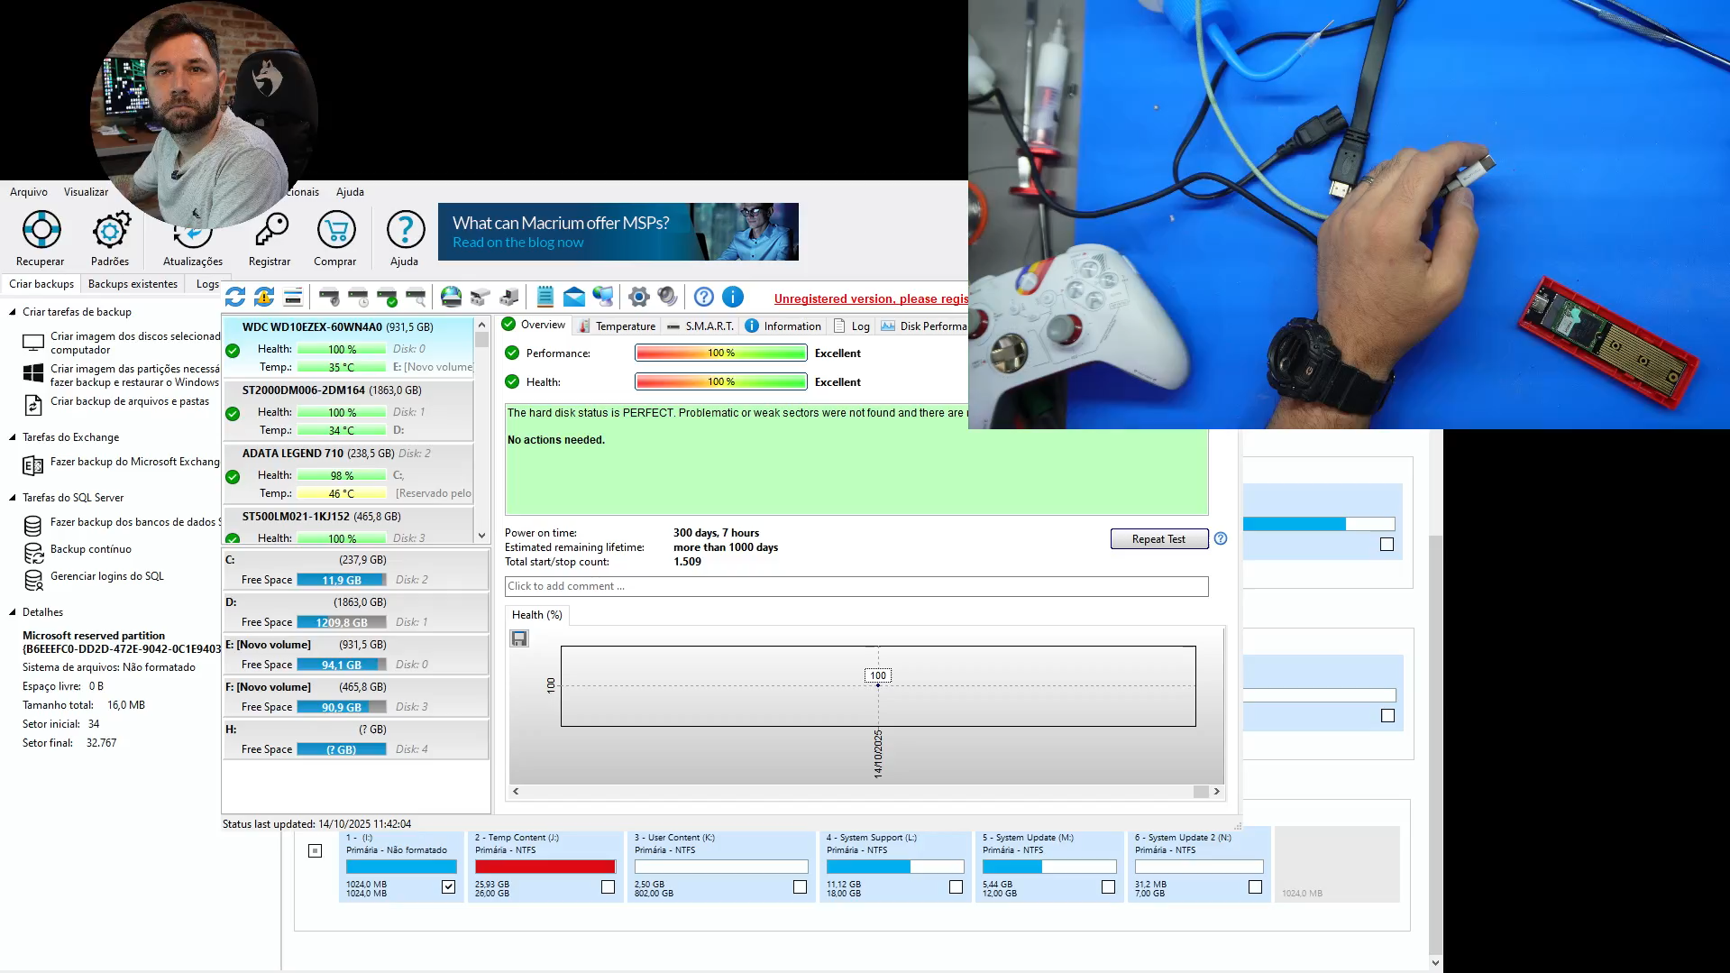Click the SQL database backup icon
Screen dimensions: 1730x973
[33, 526]
